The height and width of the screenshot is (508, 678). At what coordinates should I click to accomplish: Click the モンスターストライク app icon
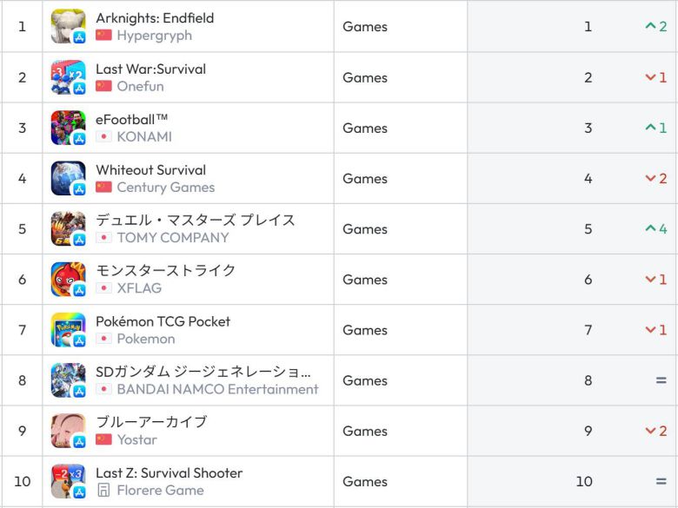(x=68, y=280)
